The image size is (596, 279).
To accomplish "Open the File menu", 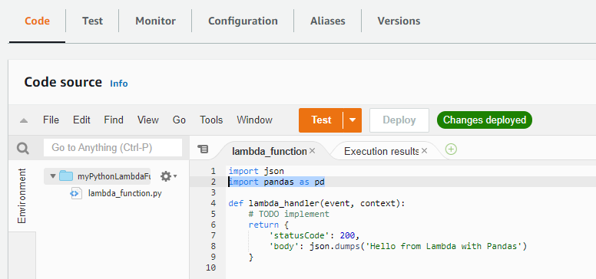I will (51, 120).
